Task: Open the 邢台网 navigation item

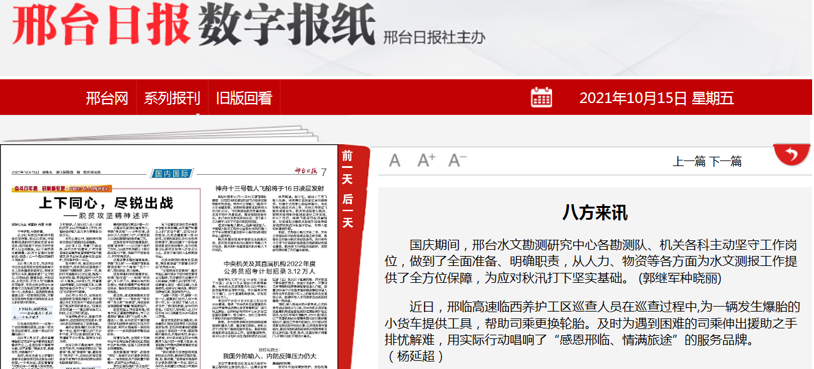Action: (x=106, y=98)
